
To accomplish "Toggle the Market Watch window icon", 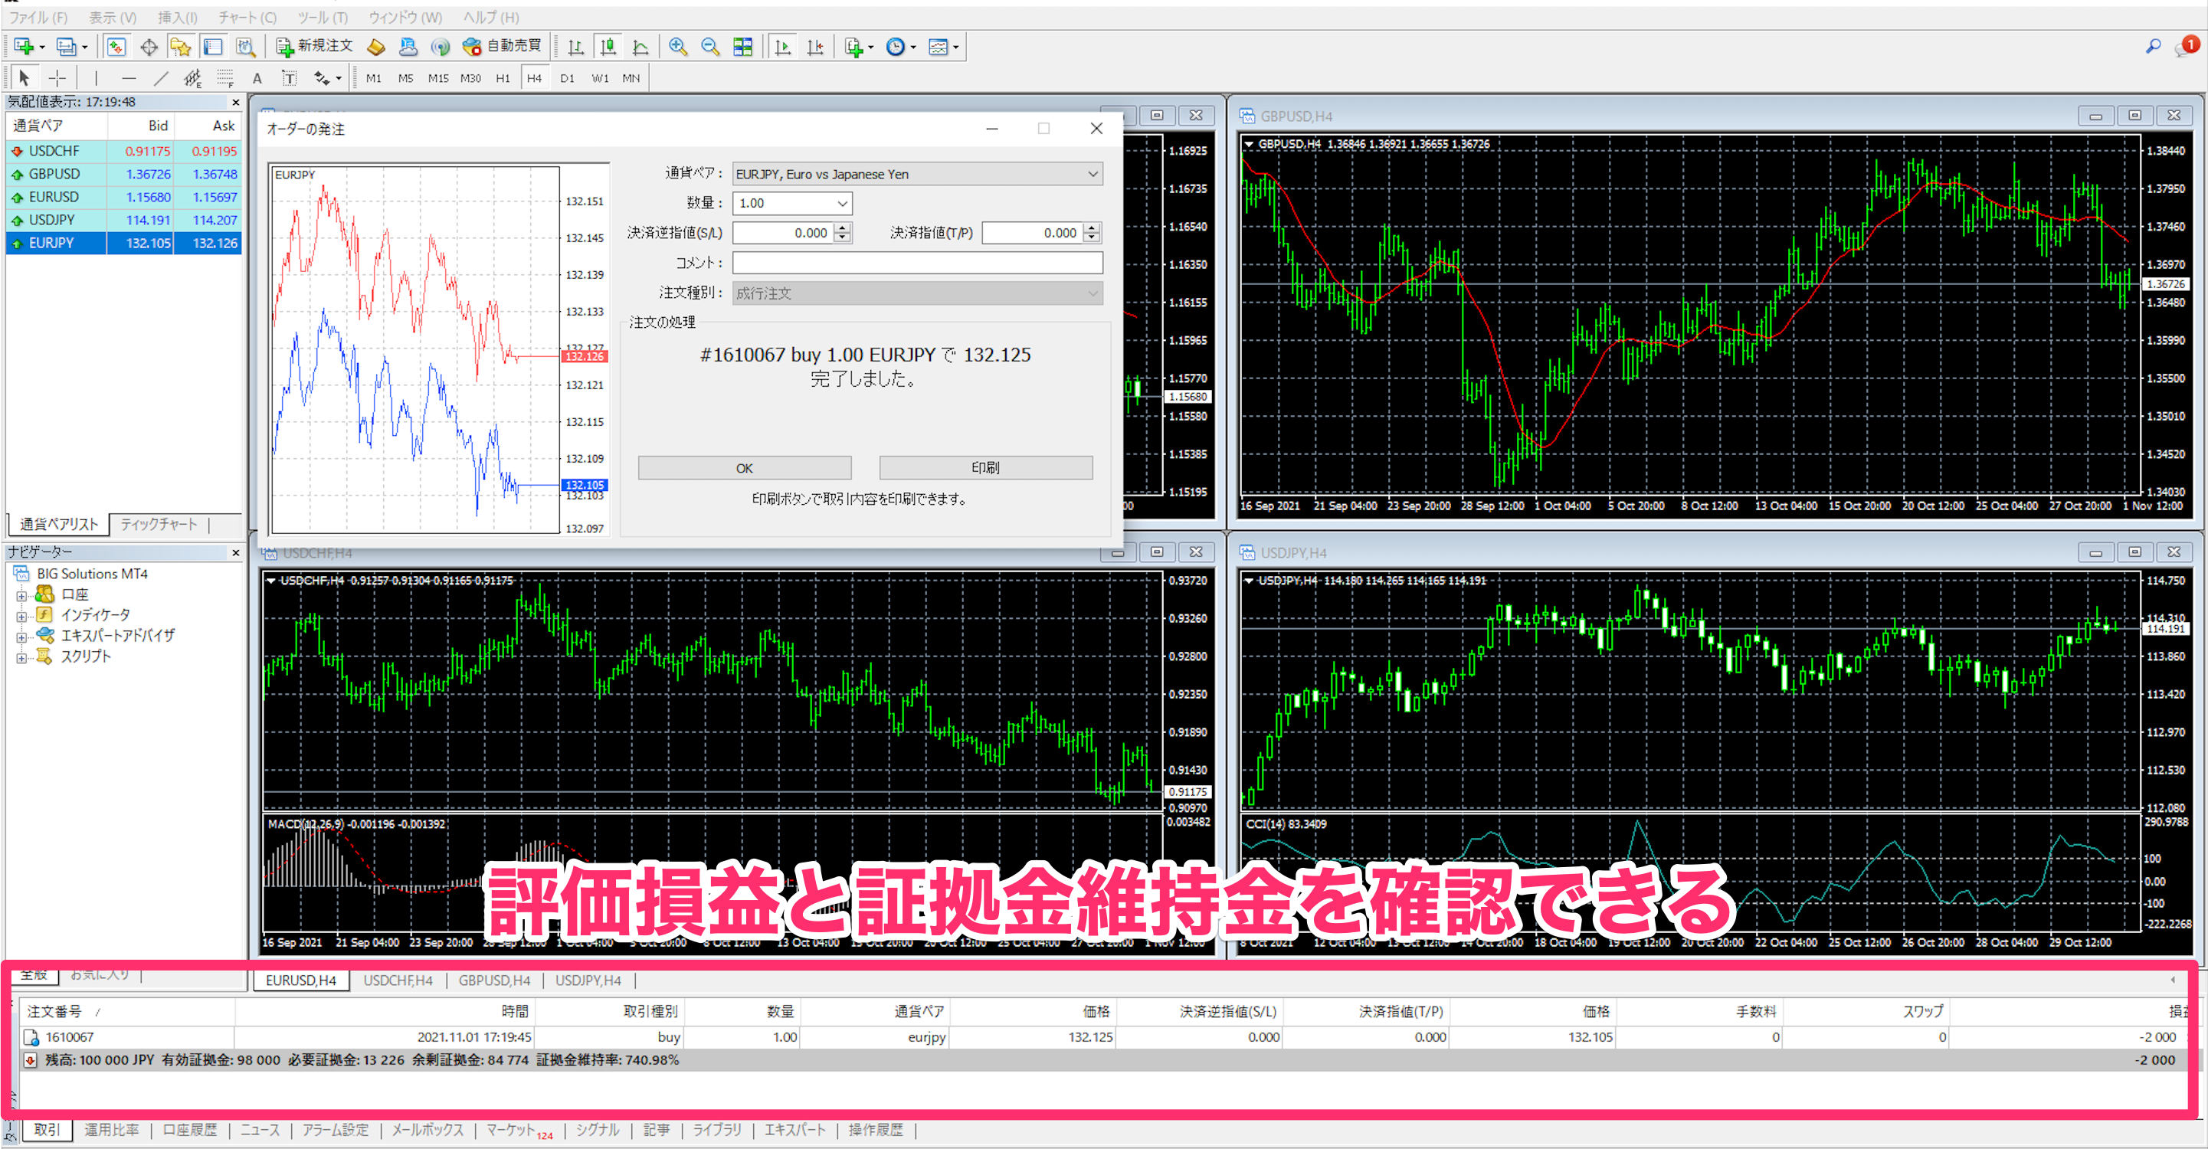I will point(116,46).
